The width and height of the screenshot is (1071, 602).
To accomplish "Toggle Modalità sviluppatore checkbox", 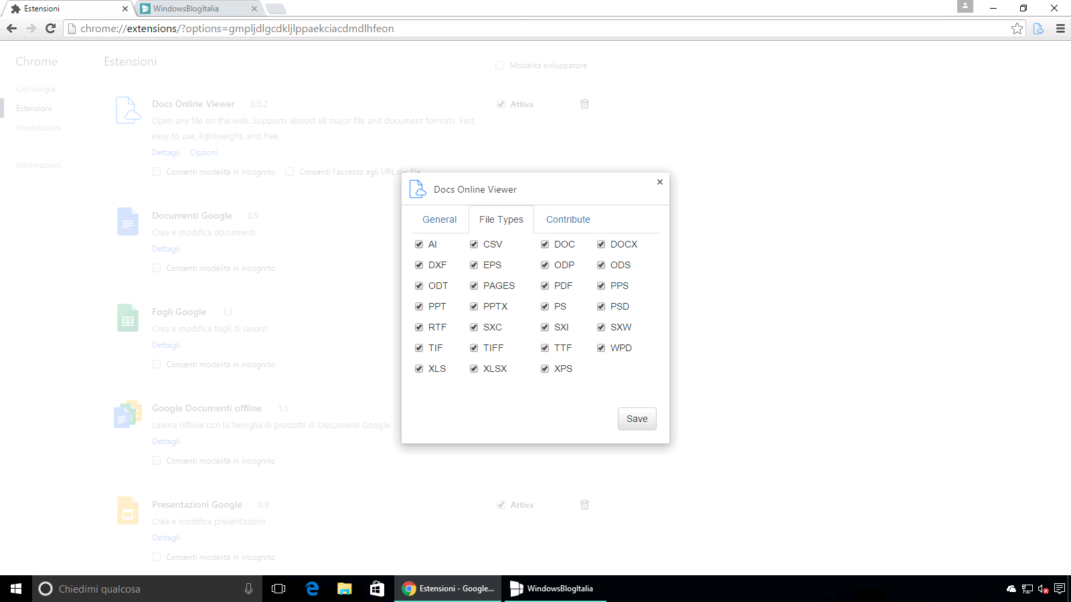I will [x=499, y=66].
